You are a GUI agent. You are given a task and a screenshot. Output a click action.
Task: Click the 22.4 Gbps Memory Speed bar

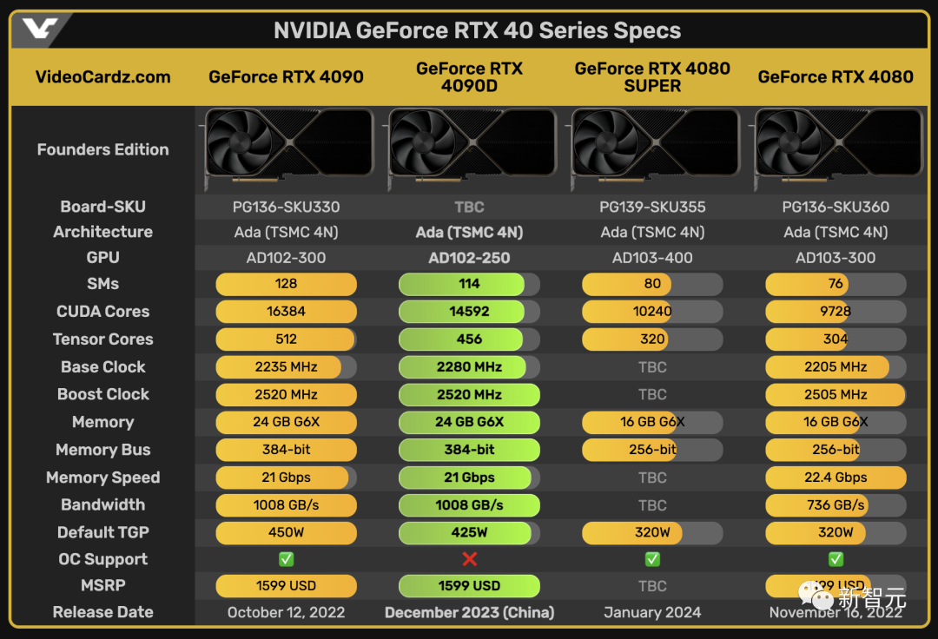(836, 477)
